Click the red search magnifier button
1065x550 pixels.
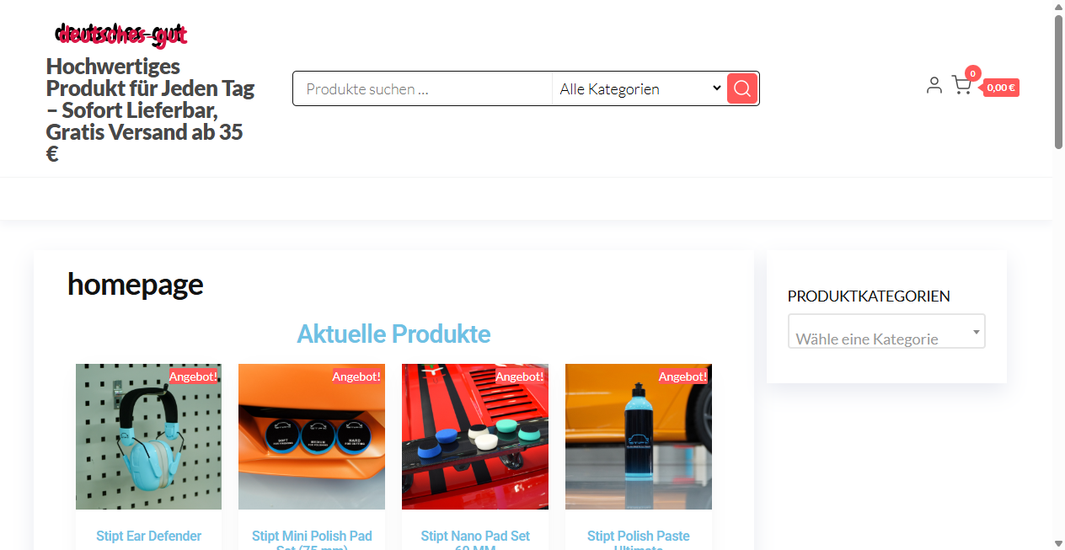(x=742, y=88)
